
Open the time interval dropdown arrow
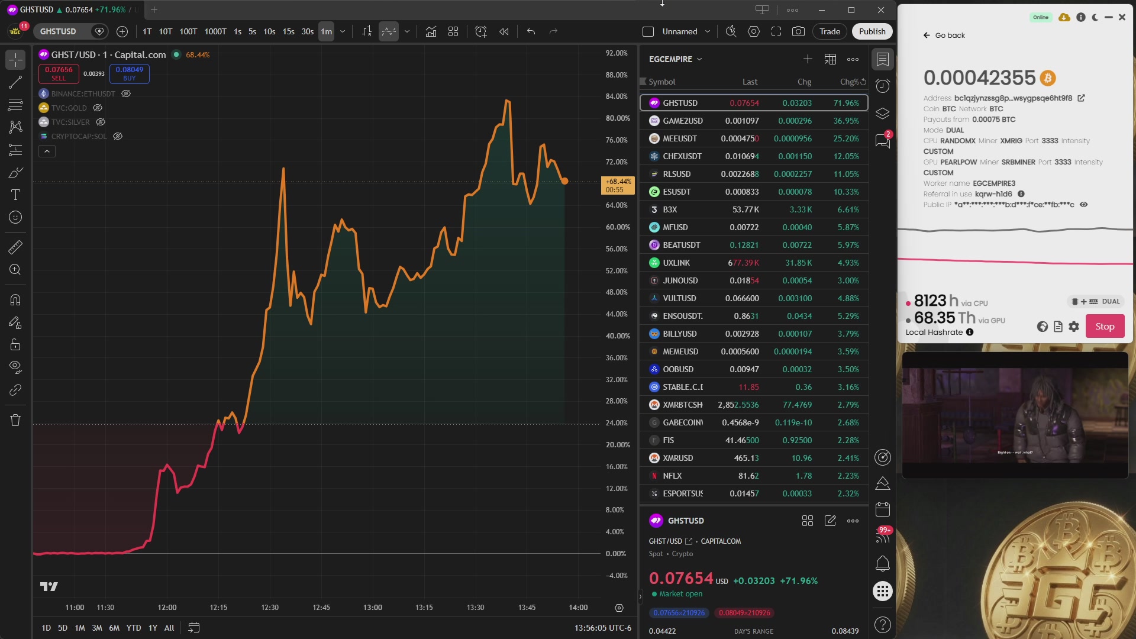[x=343, y=31]
